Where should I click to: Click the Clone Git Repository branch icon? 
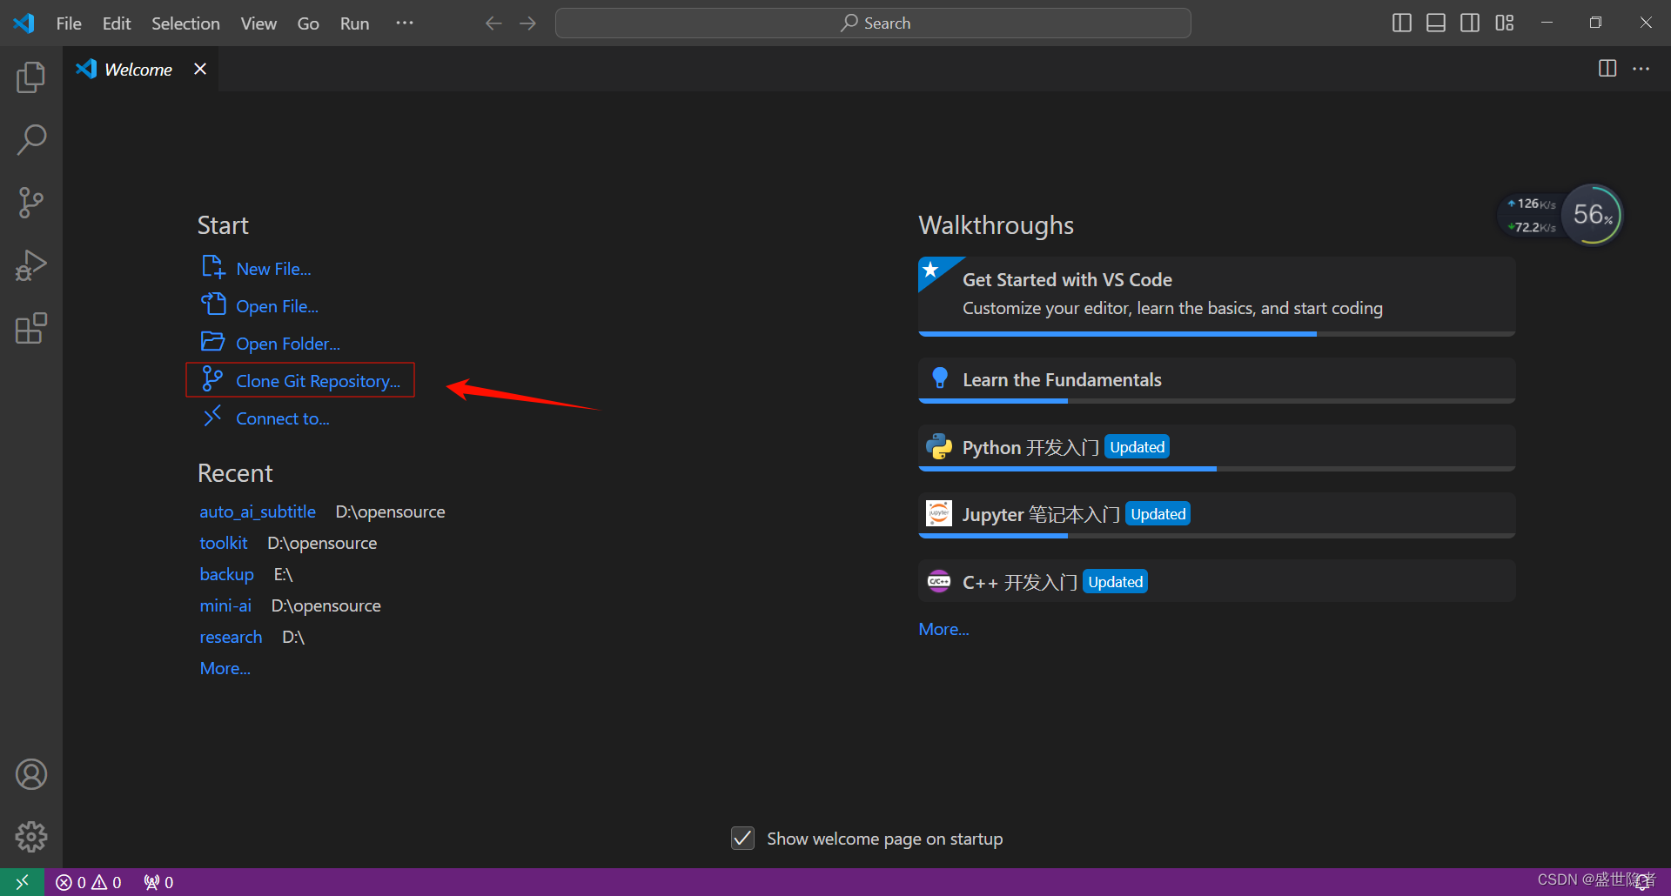coord(212,378)
